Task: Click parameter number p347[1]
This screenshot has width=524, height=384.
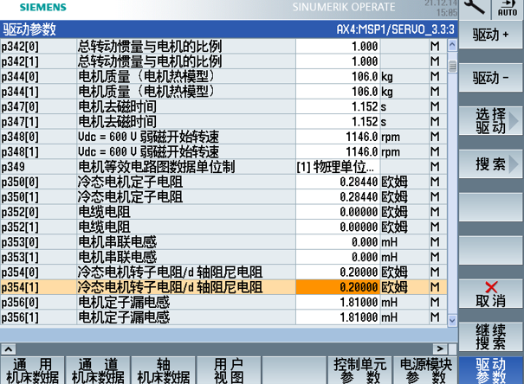Action: (x=20, y=122)
